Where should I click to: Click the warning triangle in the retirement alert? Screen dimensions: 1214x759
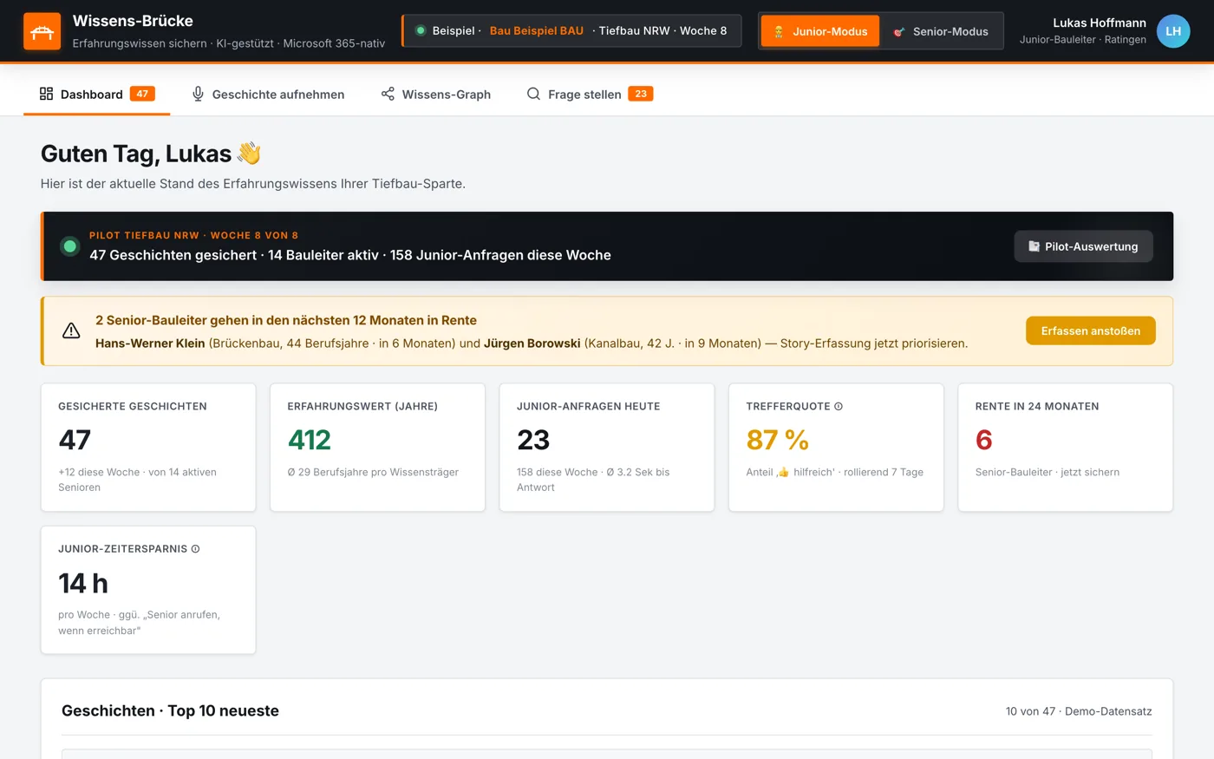click(71, 330)
